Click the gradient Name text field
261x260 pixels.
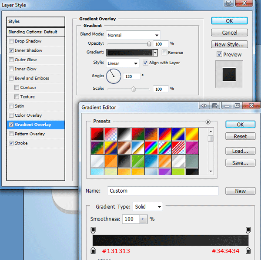tap(163, 191)
